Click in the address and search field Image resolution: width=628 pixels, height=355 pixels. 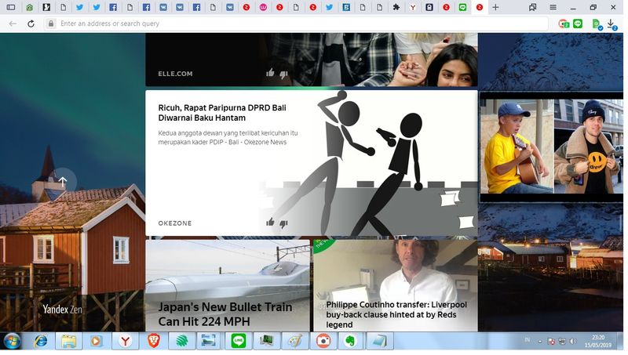click(x=297, y=24)
